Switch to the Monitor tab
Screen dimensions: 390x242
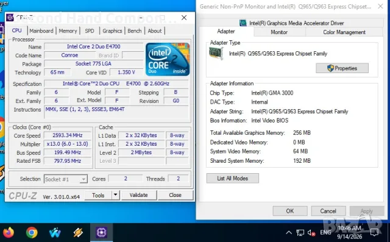click(279, 32)
